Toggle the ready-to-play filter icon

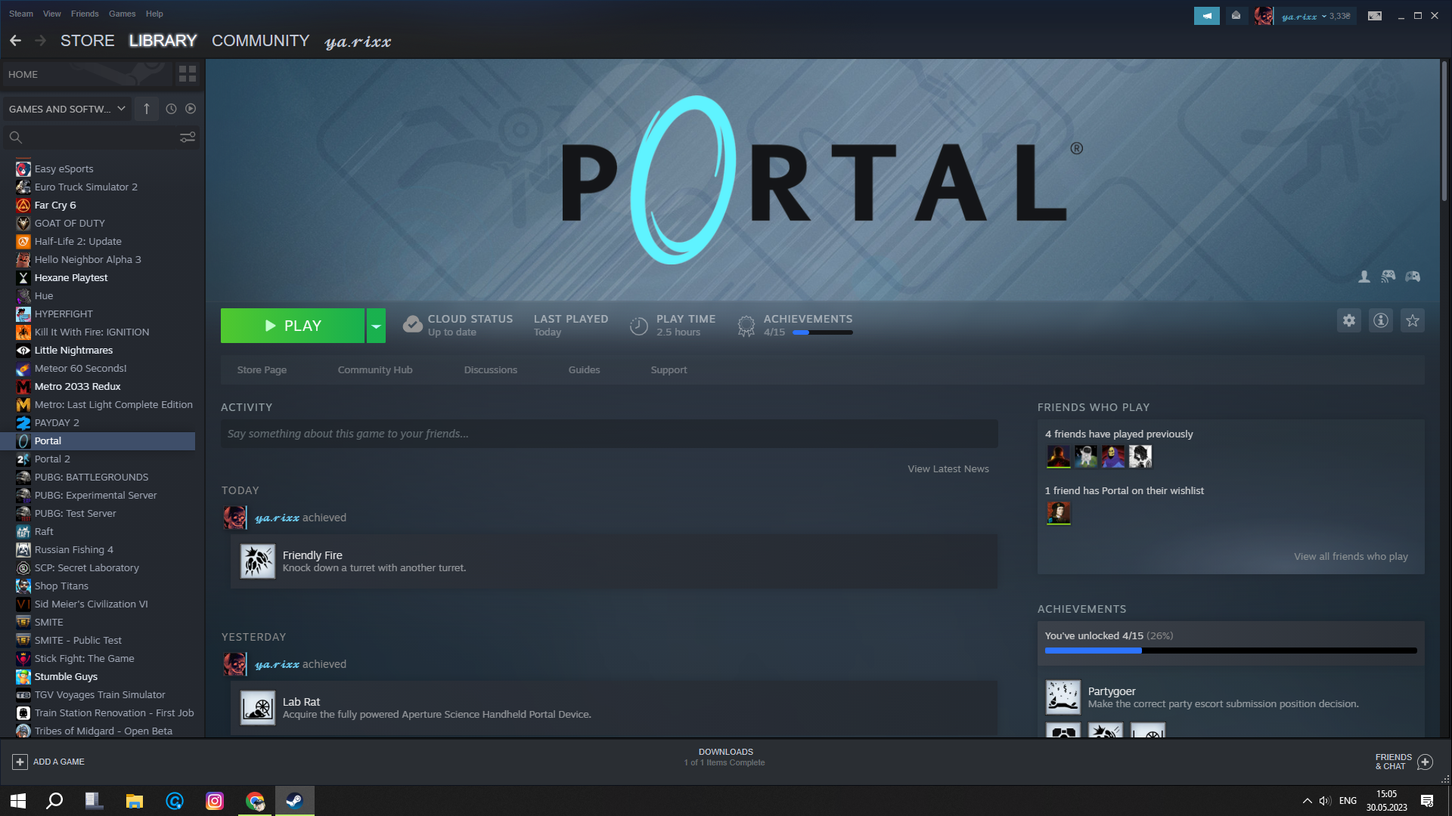point(191,109)
